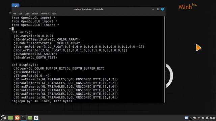Screen dimensions: 216x121
Task: Minimize the terminal window
Action: pyautogui.click(x=153, y=9)
